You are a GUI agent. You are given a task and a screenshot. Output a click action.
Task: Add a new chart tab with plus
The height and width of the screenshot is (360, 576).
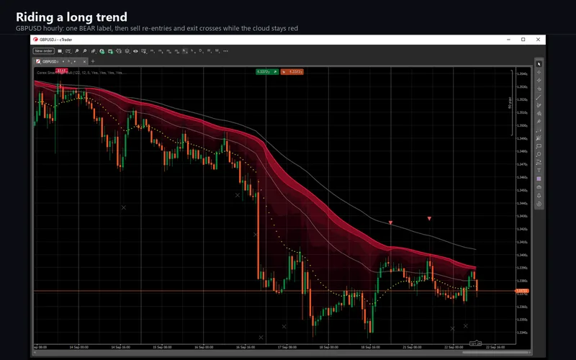pyautogui.click(x=93, y=61)
